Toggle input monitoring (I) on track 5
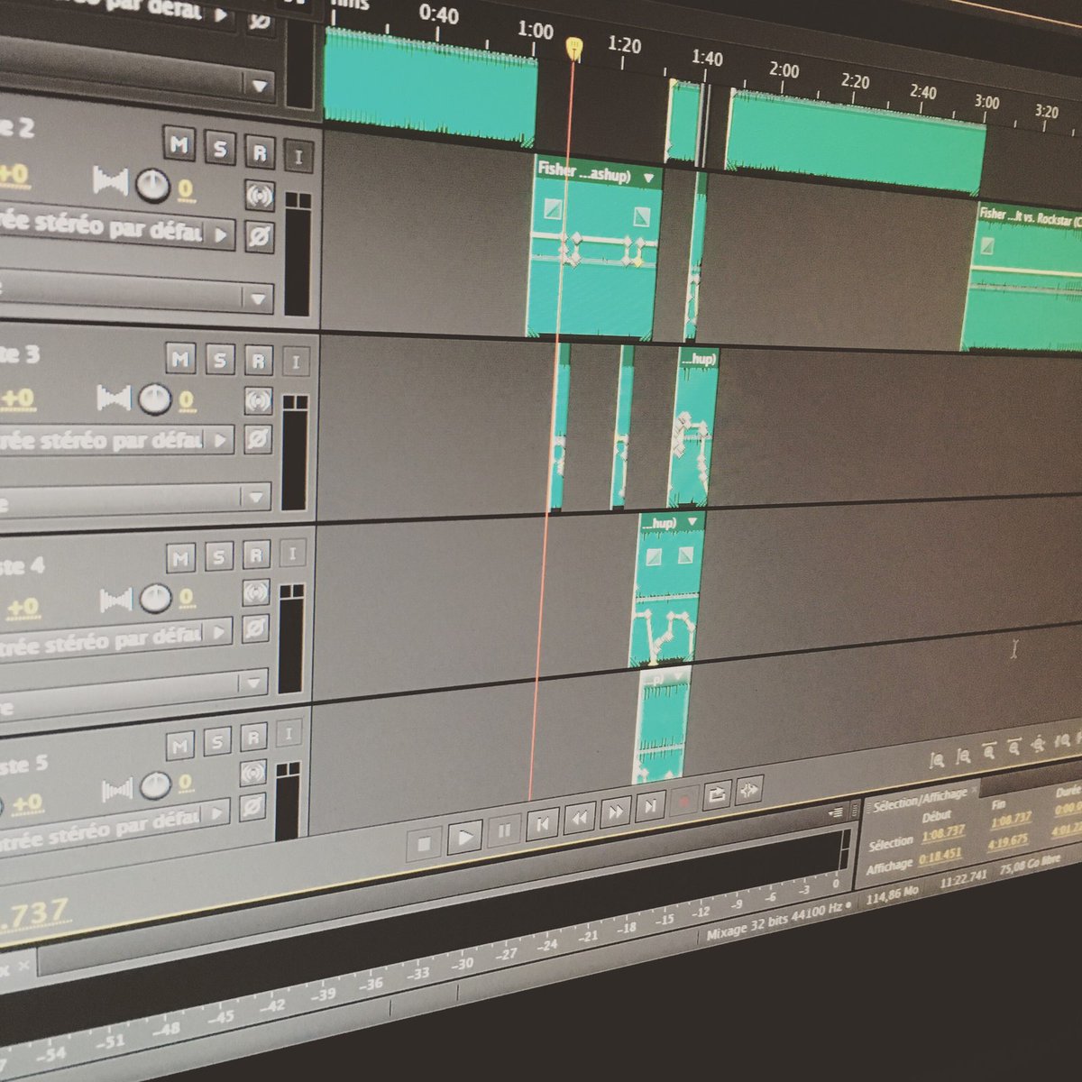The width and height of the screenshot is (1082, 1082). 289,733
